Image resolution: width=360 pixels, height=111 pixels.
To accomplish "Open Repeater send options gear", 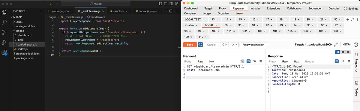I will (x=200, y=45).
